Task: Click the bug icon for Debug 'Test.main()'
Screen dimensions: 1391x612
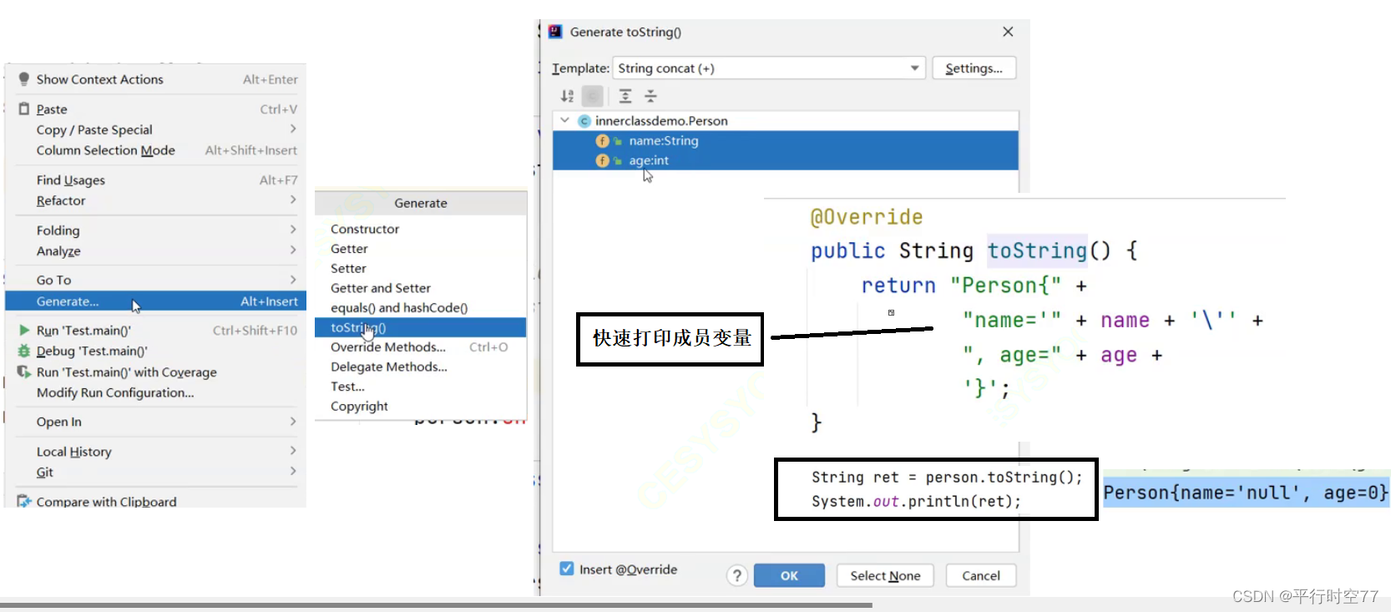Action: click(x=24, y=352)
